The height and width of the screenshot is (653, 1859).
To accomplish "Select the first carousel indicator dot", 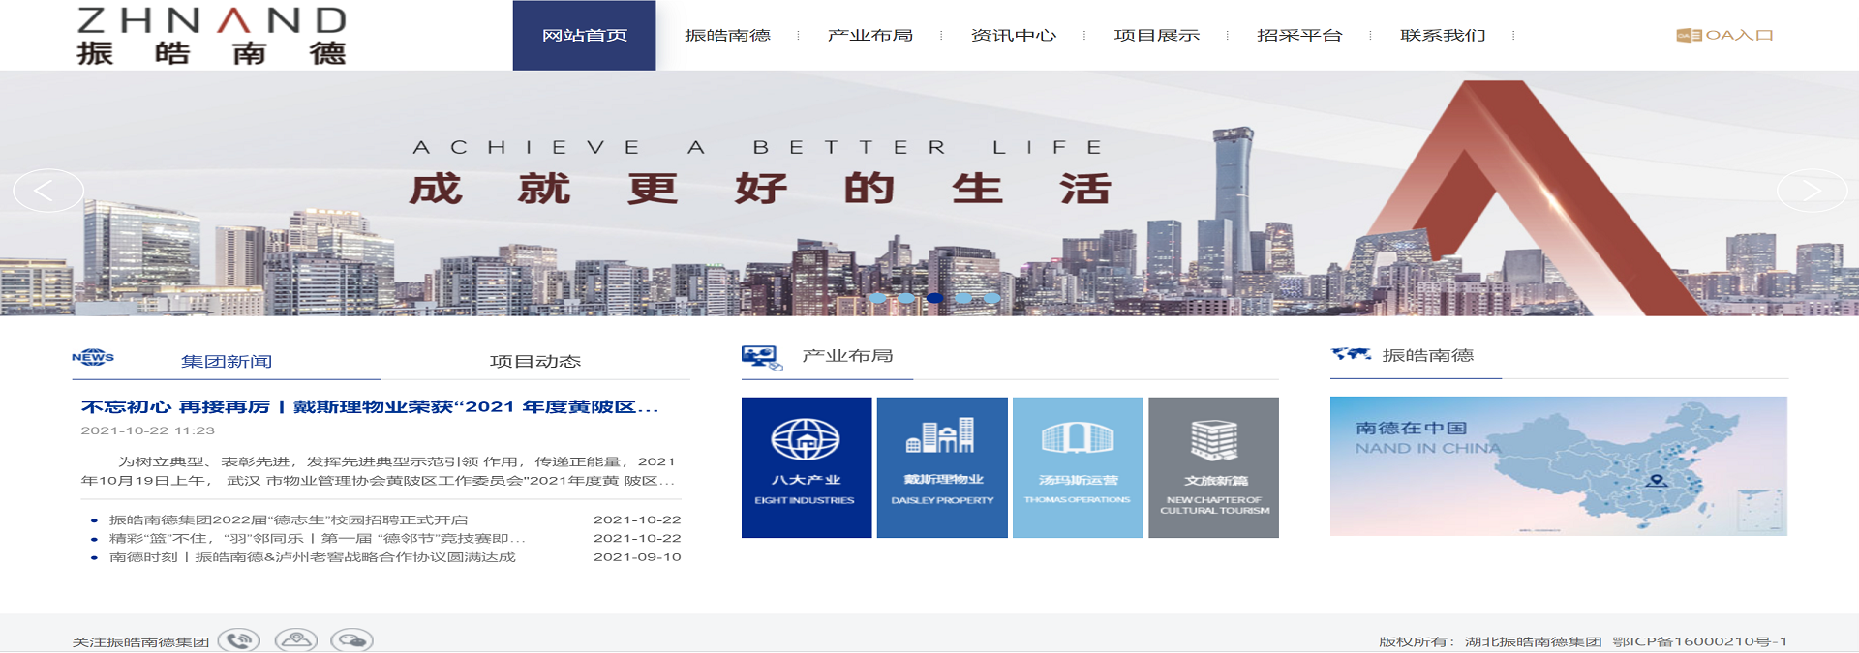I will point(877,298).
